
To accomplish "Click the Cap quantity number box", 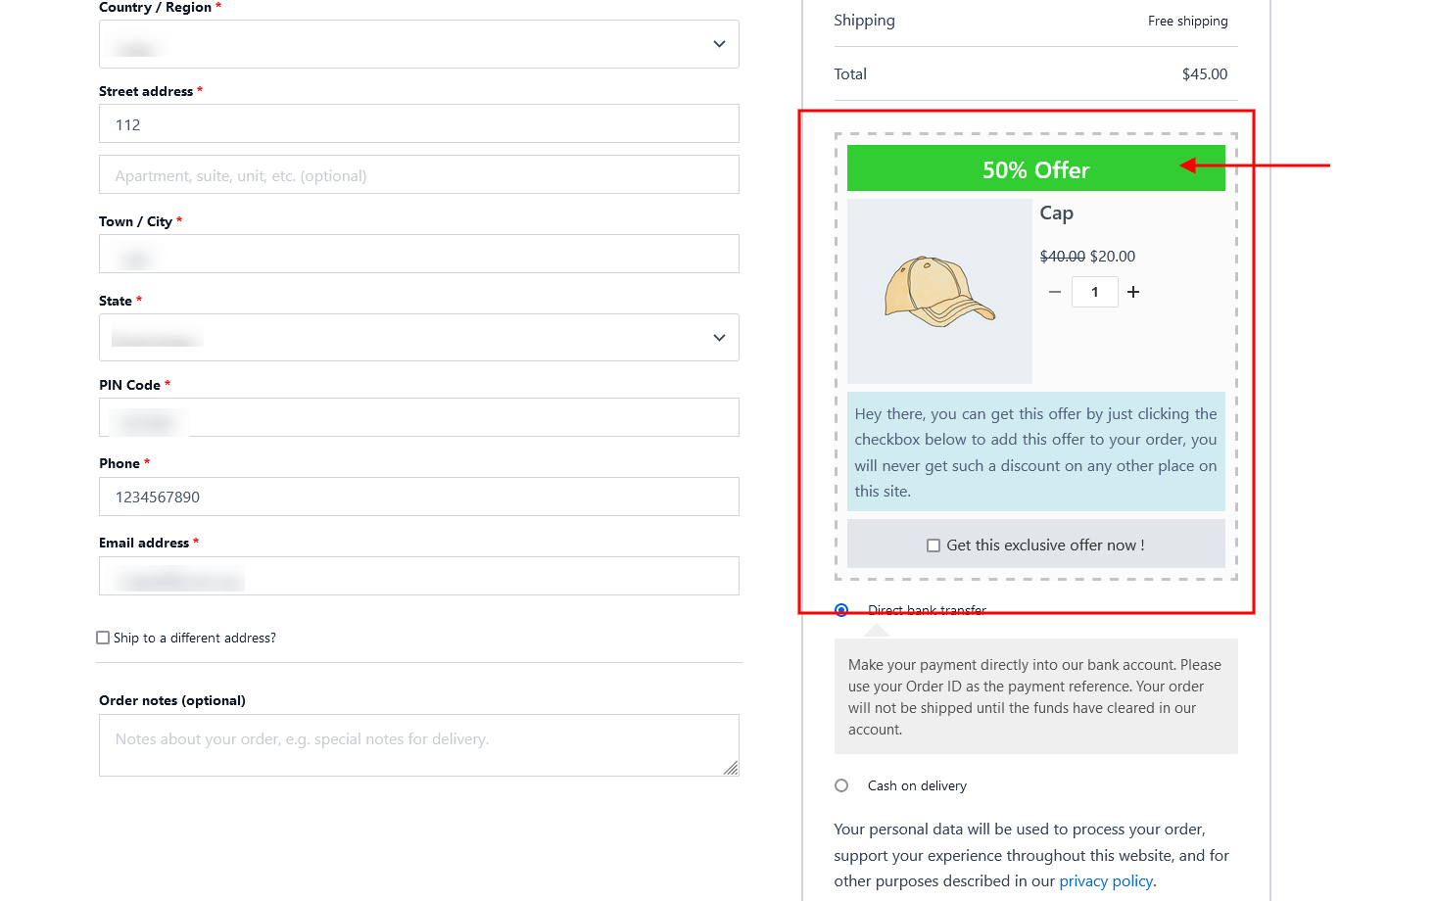I will (1094, 292).
